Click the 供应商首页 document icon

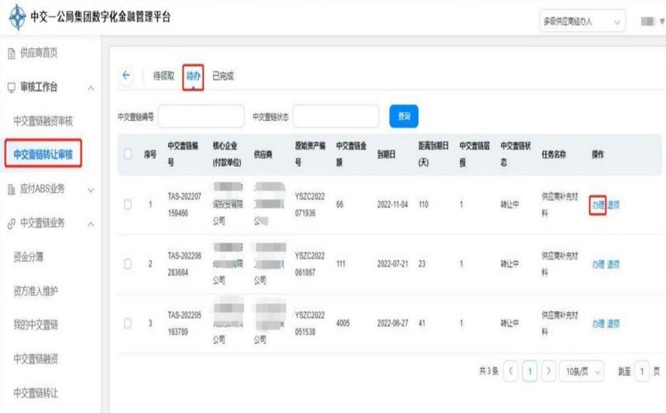tap(12, 53)
